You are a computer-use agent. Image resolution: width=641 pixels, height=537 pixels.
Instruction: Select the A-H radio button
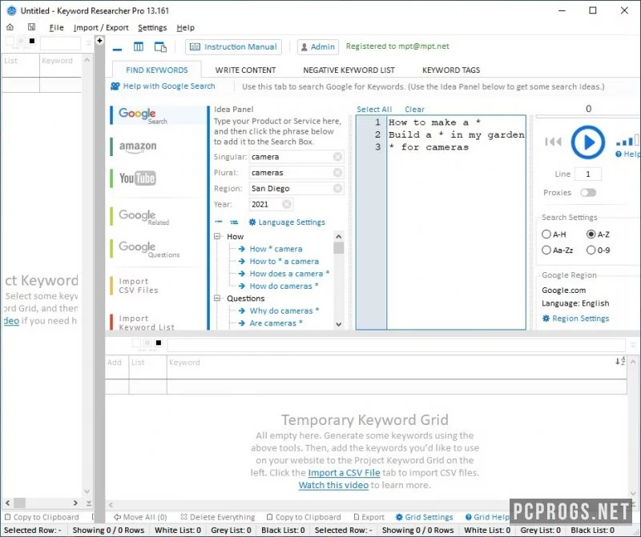[546, 234]
